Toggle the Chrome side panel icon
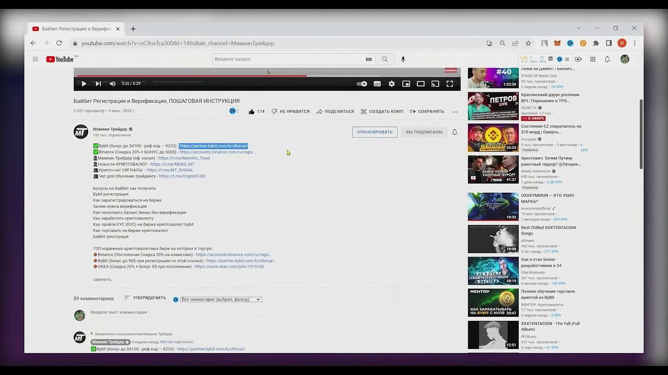This screenshot has width=668, height=375. point(609,43)
